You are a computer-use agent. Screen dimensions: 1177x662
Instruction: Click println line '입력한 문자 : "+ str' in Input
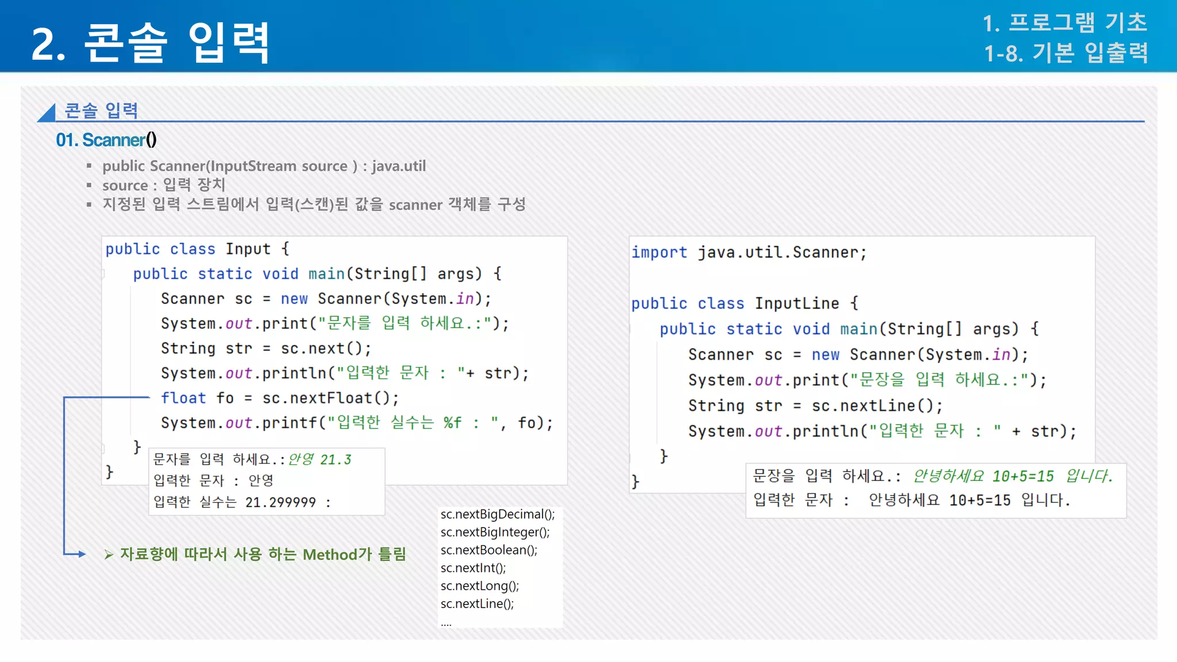point(345,373)
